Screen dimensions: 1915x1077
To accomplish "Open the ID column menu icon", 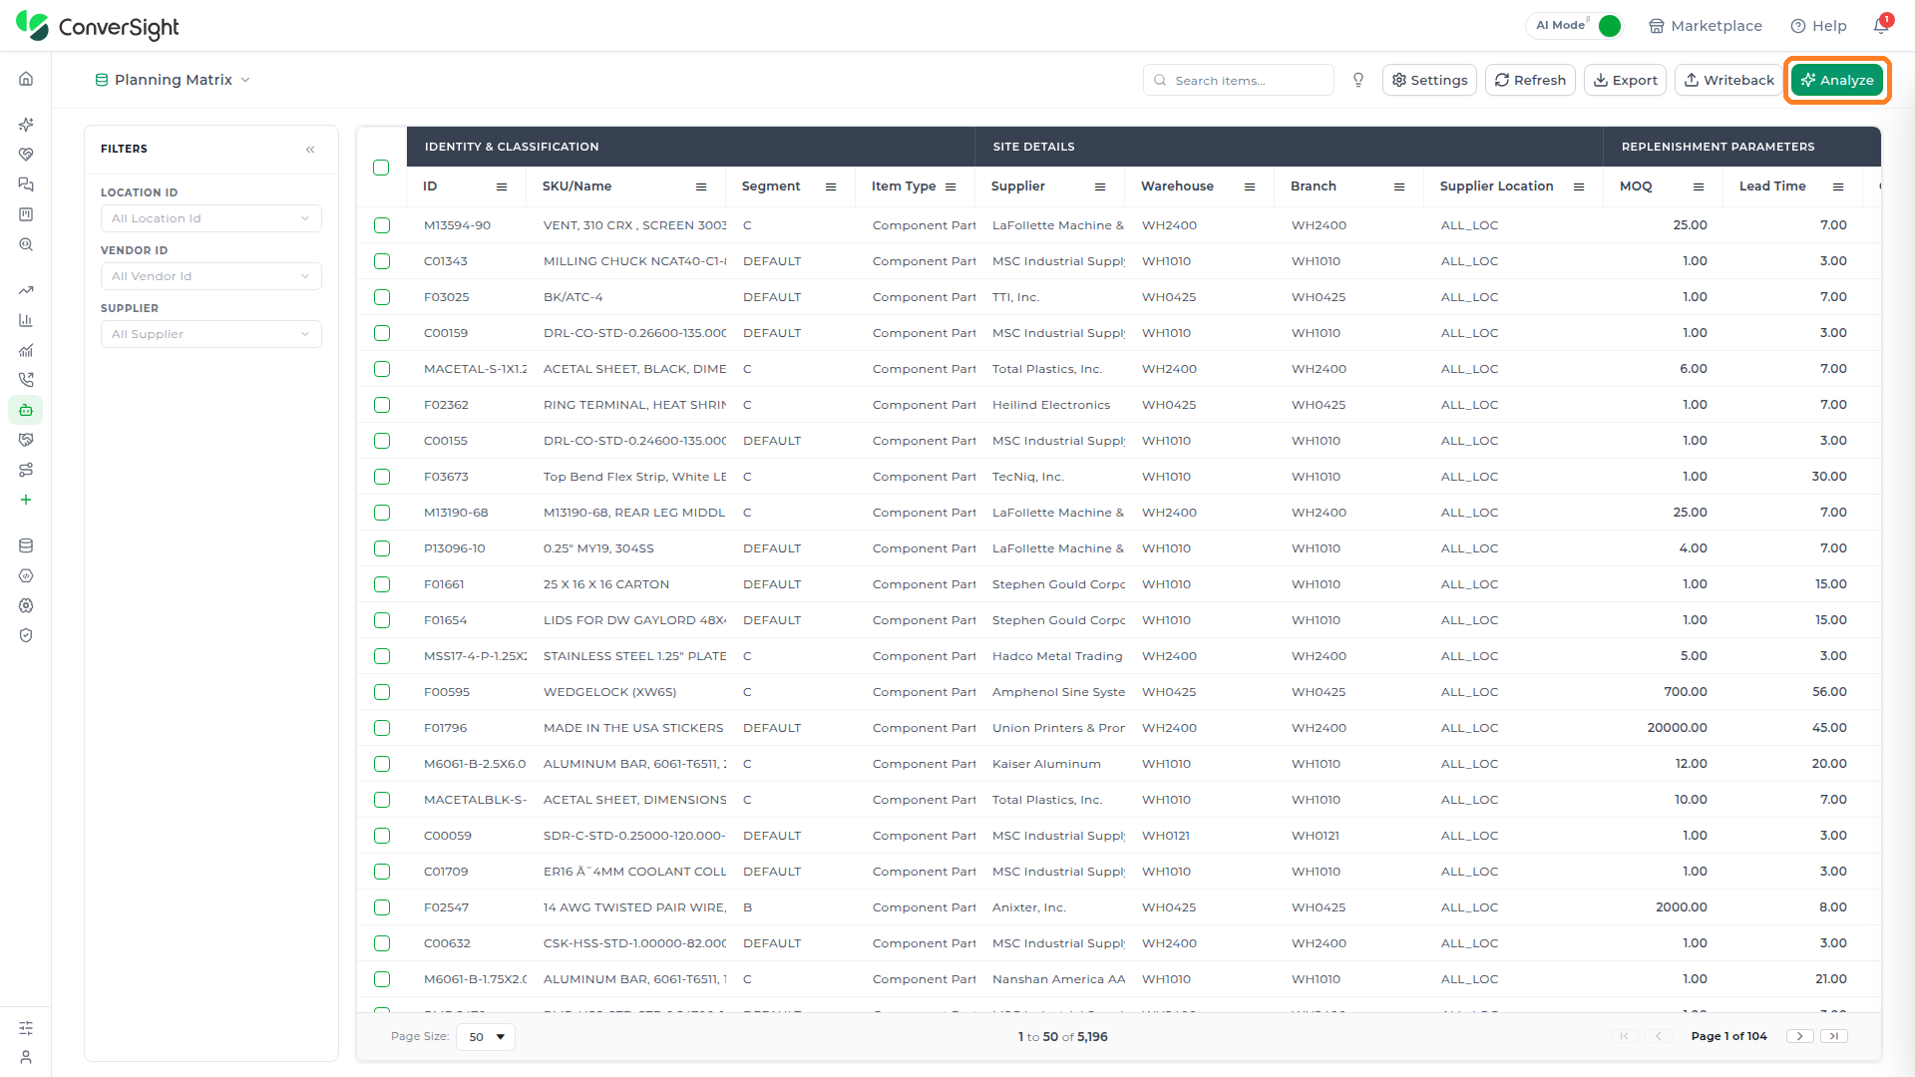I will (502, 186).
